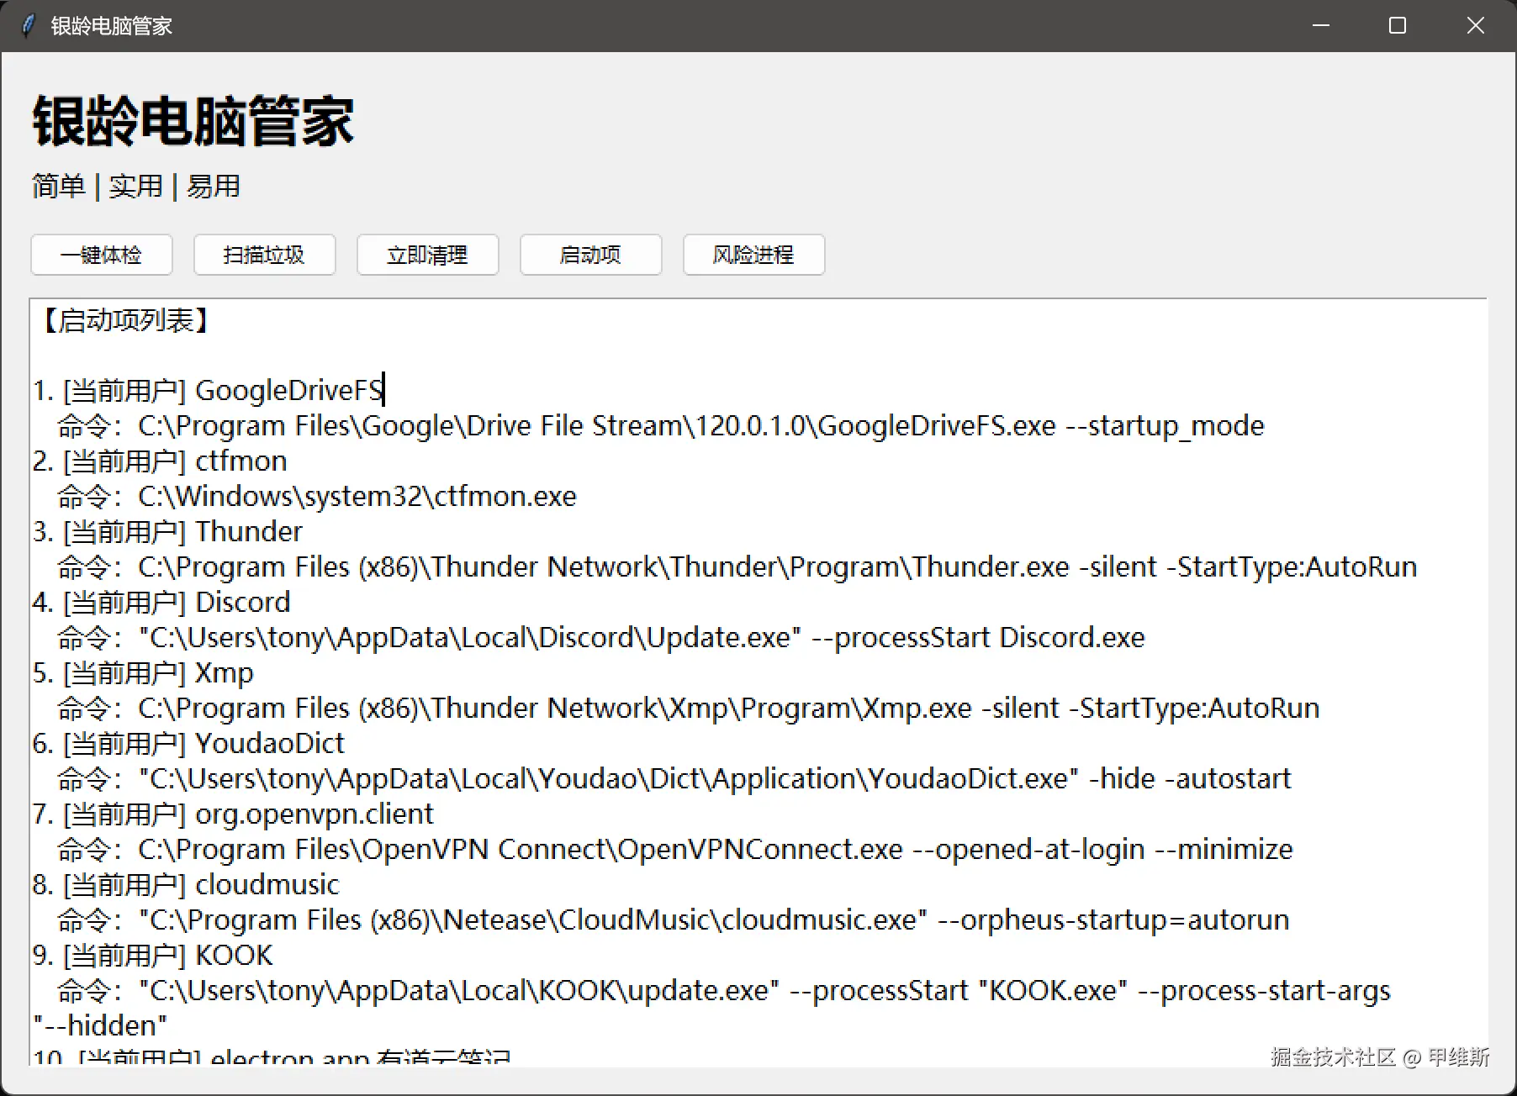Click the 一键体检 button
The width and height of the screenshot is (1517, 1096).
pos(102,255)
